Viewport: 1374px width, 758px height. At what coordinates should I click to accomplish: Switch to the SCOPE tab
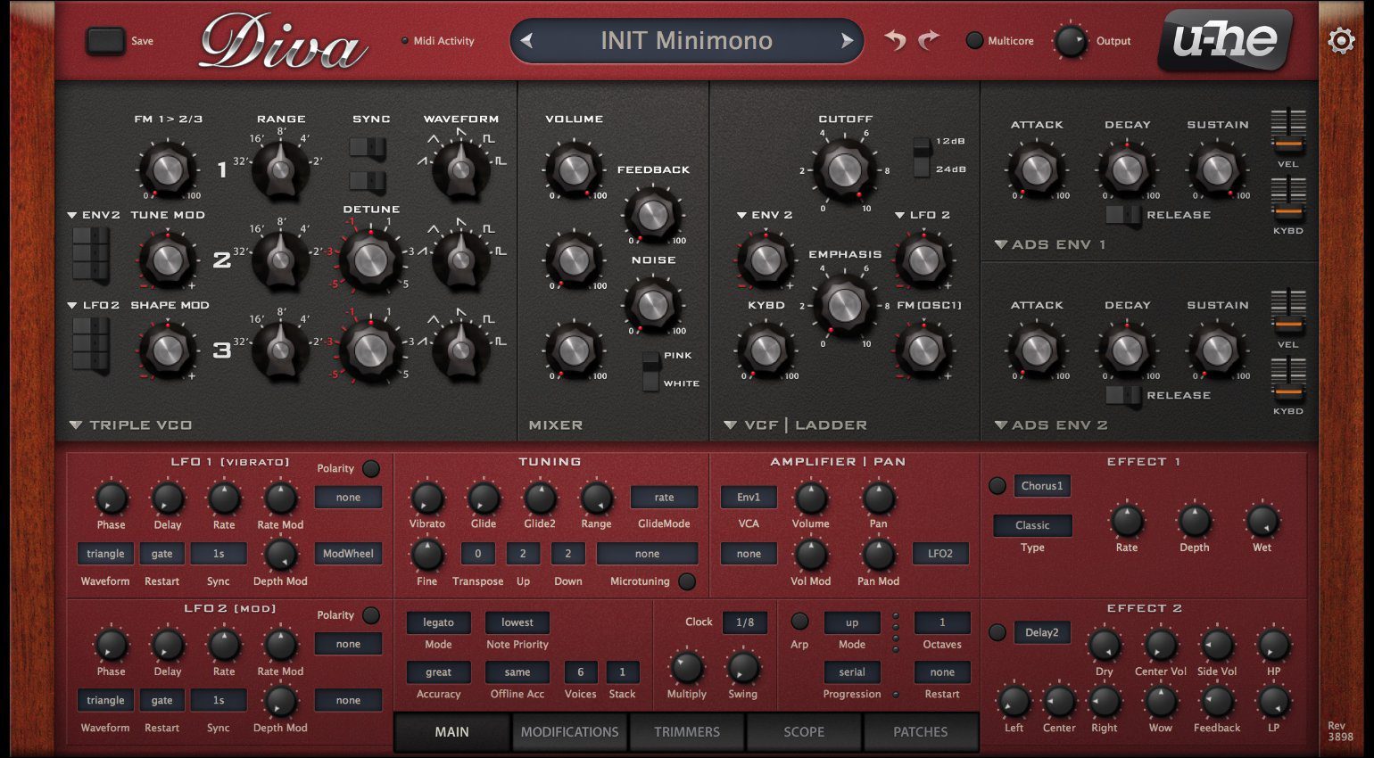click(x=804, y=732)
